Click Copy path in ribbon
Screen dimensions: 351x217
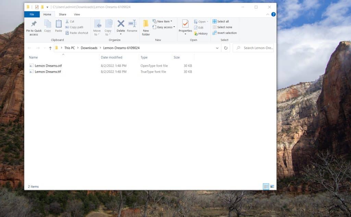(x=74, y=27)
